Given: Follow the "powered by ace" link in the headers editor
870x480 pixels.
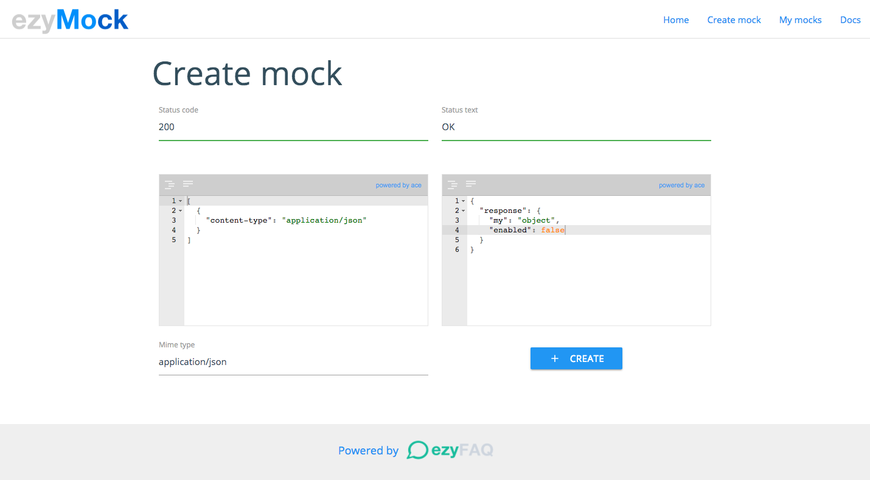Looking at the screenshot, I should (x=398, y=185).
